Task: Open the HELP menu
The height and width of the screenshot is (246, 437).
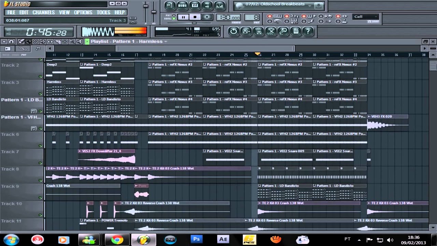Action: [x=119, y=12]
